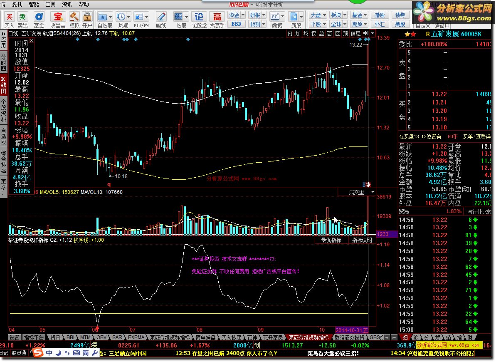The image size is (496, 362).
Task: Open the Sogou wrench settings icon
Action: coord(95,353)
